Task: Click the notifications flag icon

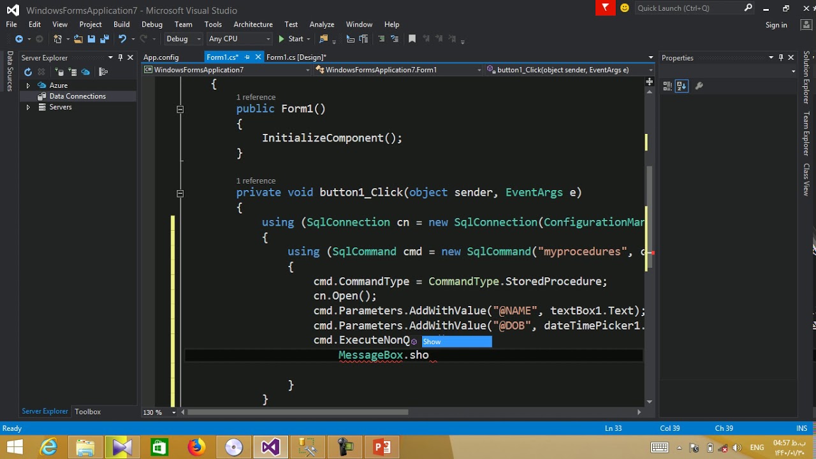Action: tap(605, 8)
